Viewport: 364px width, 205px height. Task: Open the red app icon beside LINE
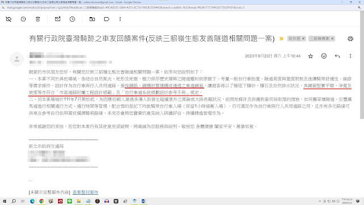[60, 201]
